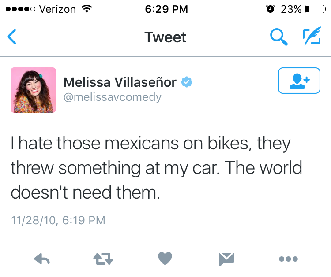Select the tweet body text
Viewport: 331px width, 277px height.
(x=157, y=168)
